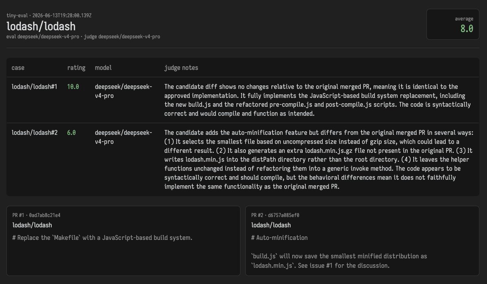Open the PR #2 card
The width and height of the screenshot is (487, 284).
[x=362, y=241]
